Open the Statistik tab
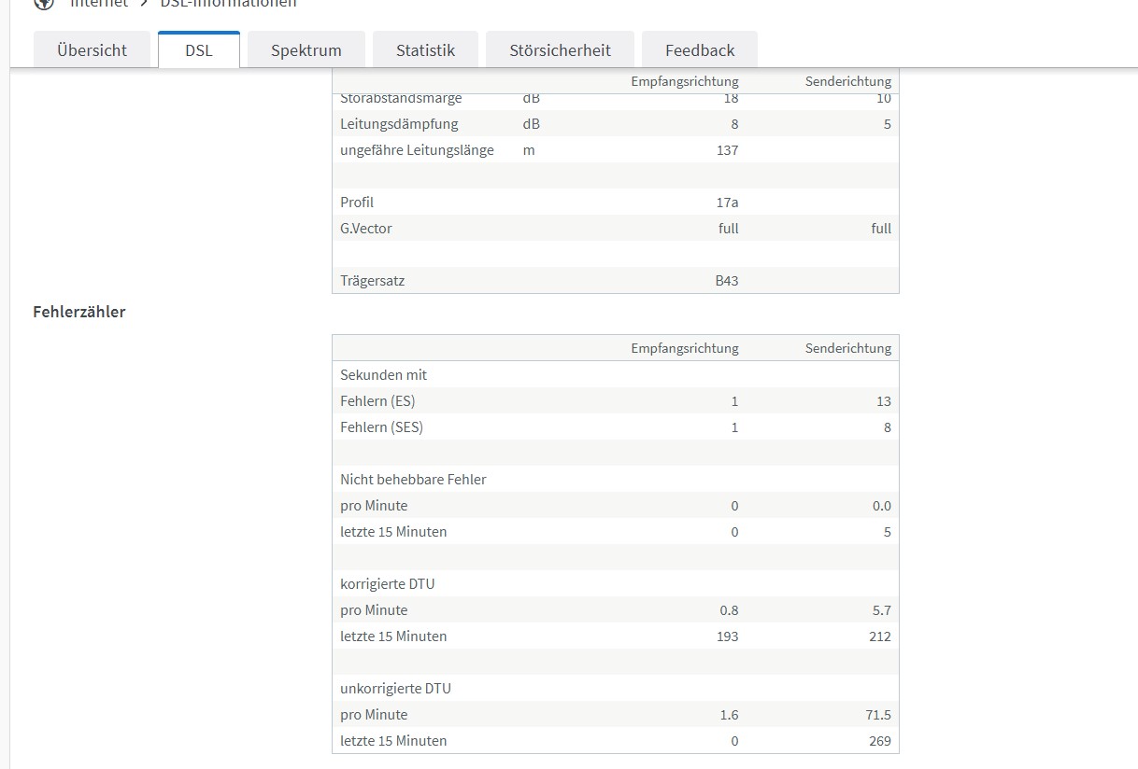The height and width of the screenshot is (769, 1138). (x=425, y=50)
